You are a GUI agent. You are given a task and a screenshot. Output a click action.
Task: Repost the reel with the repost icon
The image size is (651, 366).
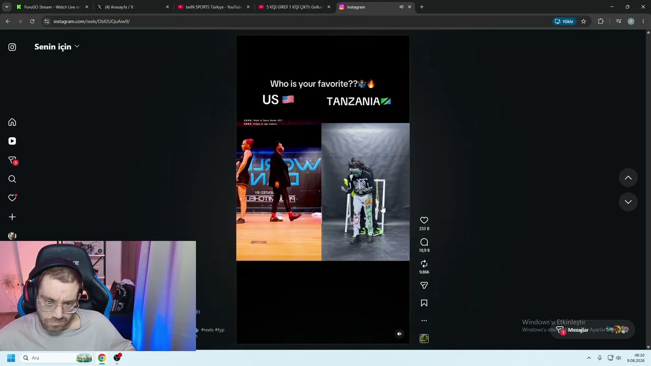[x=424, y=264]
